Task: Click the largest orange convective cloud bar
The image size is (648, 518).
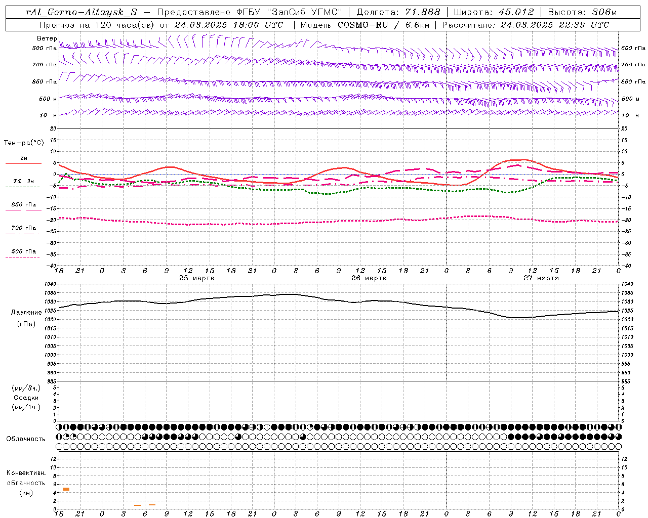Action: pos(66,489)
